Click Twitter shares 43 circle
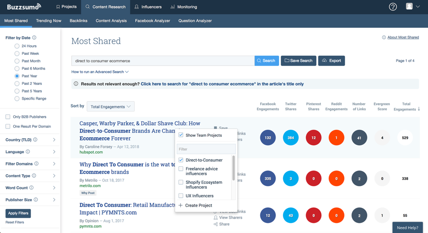 point(291,215)
